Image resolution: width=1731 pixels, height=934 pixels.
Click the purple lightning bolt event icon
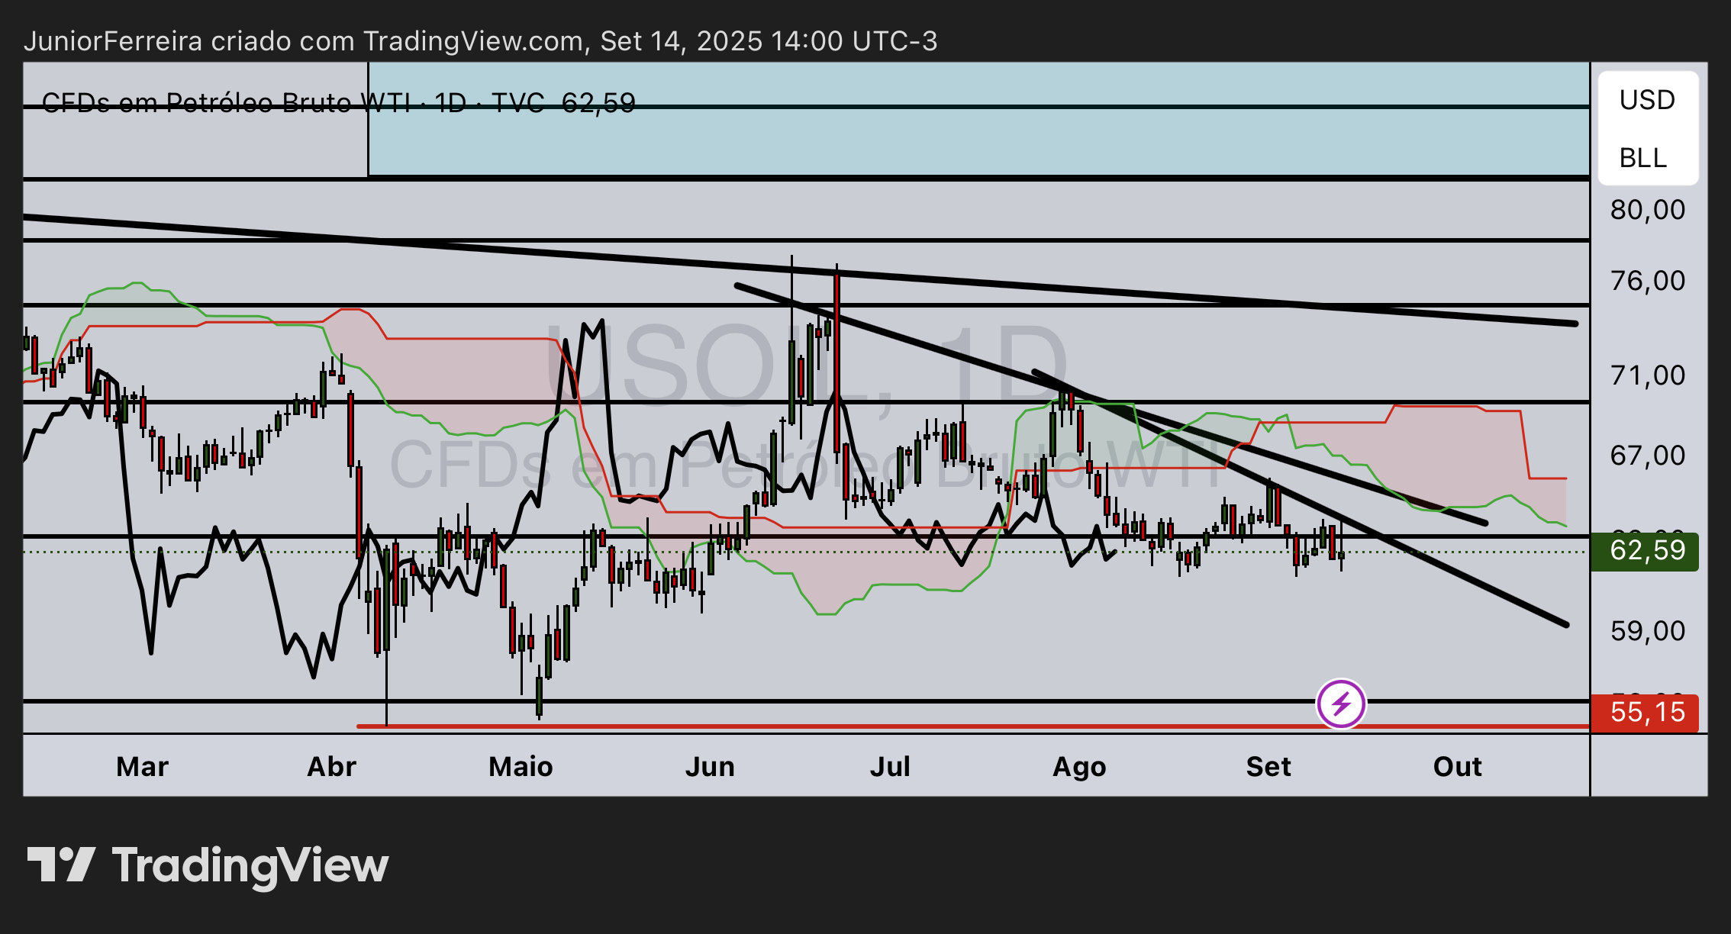[1341, 704]
